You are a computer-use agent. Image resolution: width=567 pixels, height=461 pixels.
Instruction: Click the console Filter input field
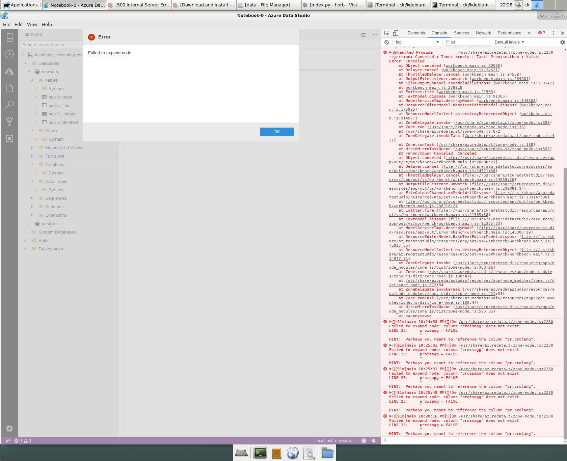click(467, 42)
